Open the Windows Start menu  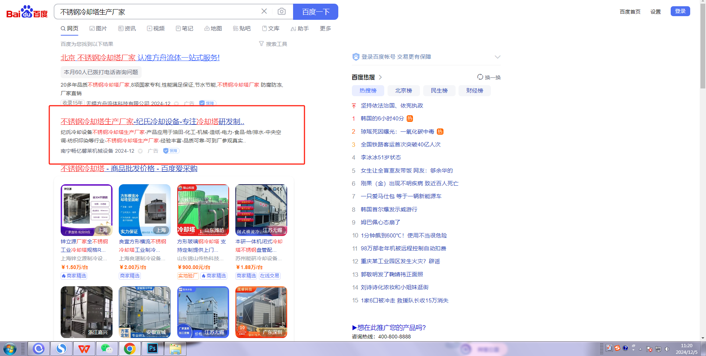pos(10,349)
